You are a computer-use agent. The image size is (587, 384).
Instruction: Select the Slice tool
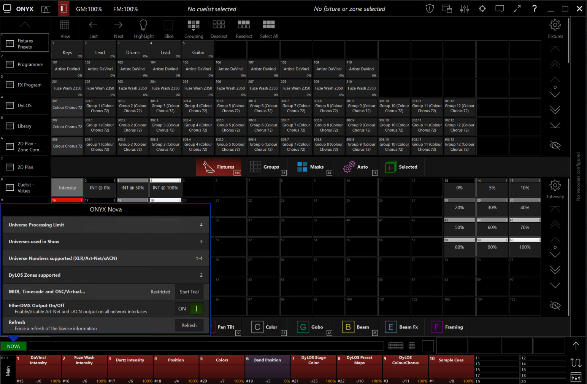[168, 25]
